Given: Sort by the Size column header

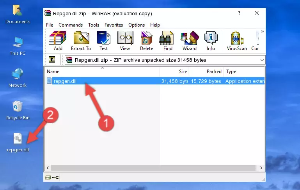Looking at the screenshot, I should tap(174, 72).
